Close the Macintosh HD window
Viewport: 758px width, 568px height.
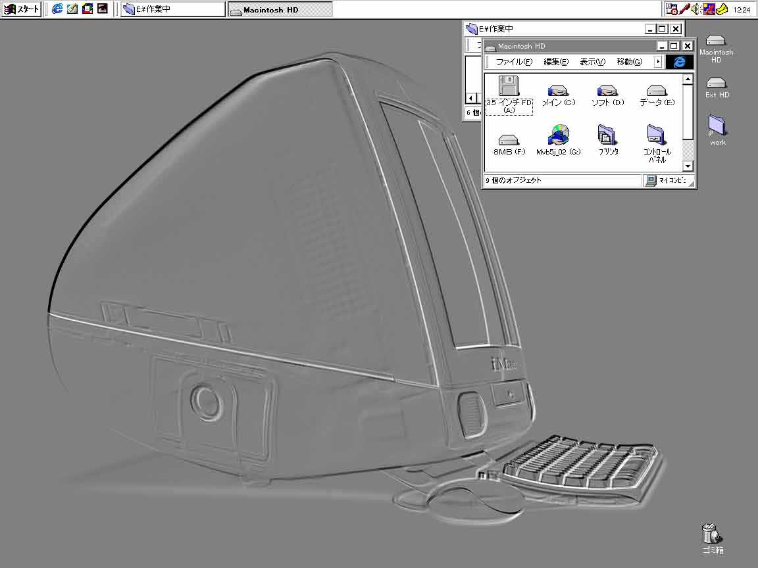coord(687,47)
